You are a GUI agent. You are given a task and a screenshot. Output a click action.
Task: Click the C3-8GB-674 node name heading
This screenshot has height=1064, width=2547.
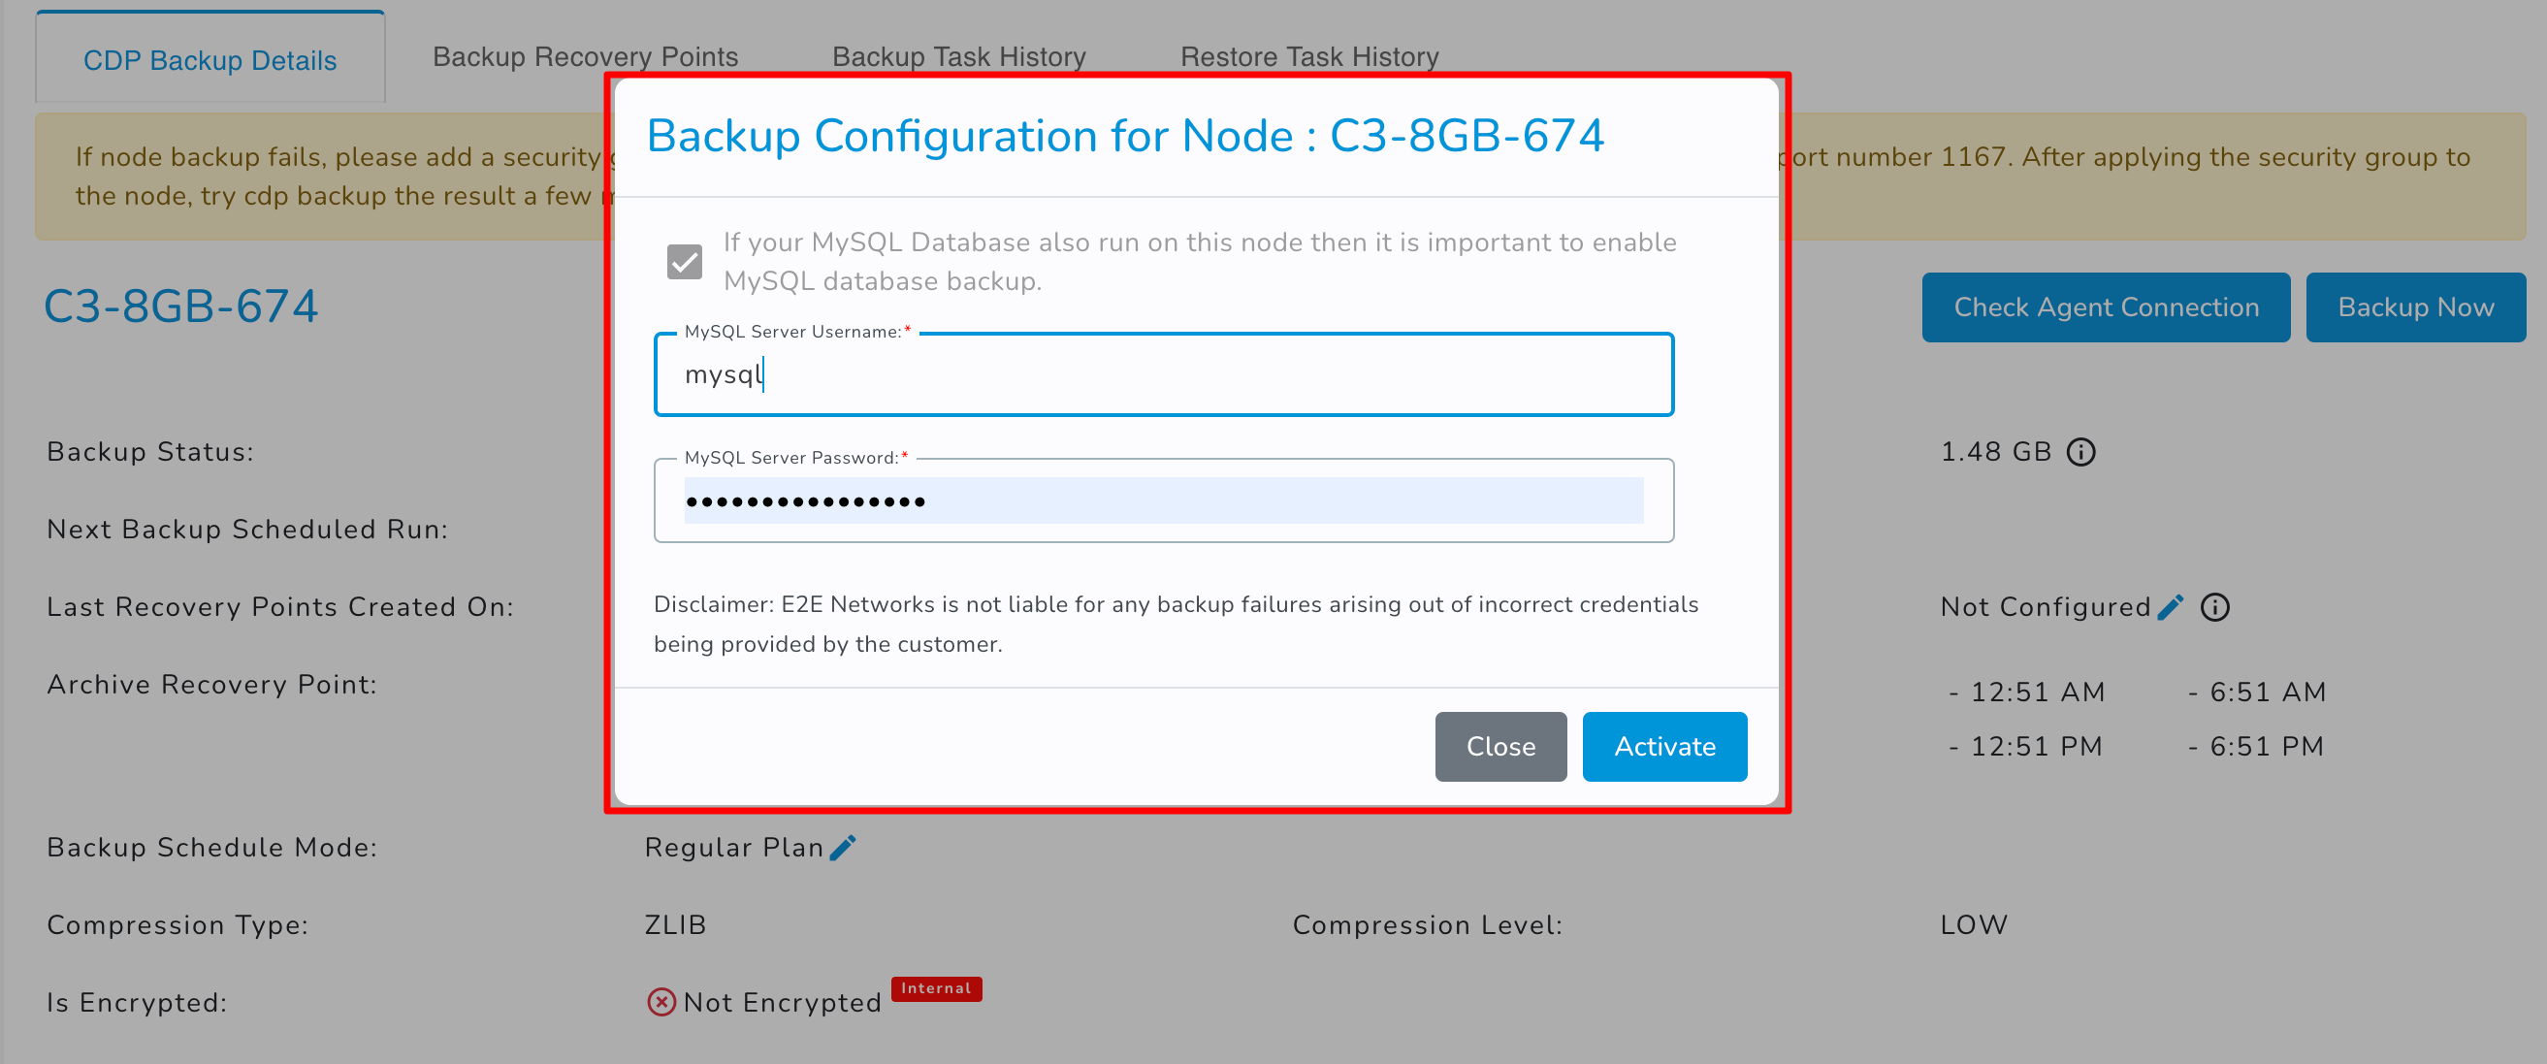coord(181,306)
